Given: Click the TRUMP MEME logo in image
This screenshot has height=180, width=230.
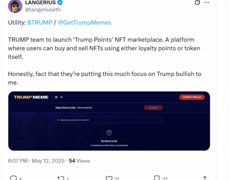Looking at the screenshot, I should [x=31, y=97].
